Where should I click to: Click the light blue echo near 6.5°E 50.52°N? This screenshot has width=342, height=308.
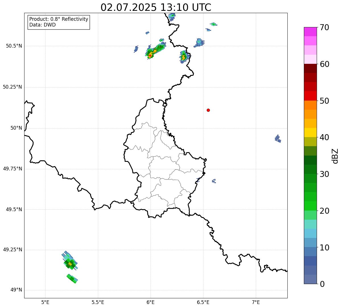(x=199, y=43)
